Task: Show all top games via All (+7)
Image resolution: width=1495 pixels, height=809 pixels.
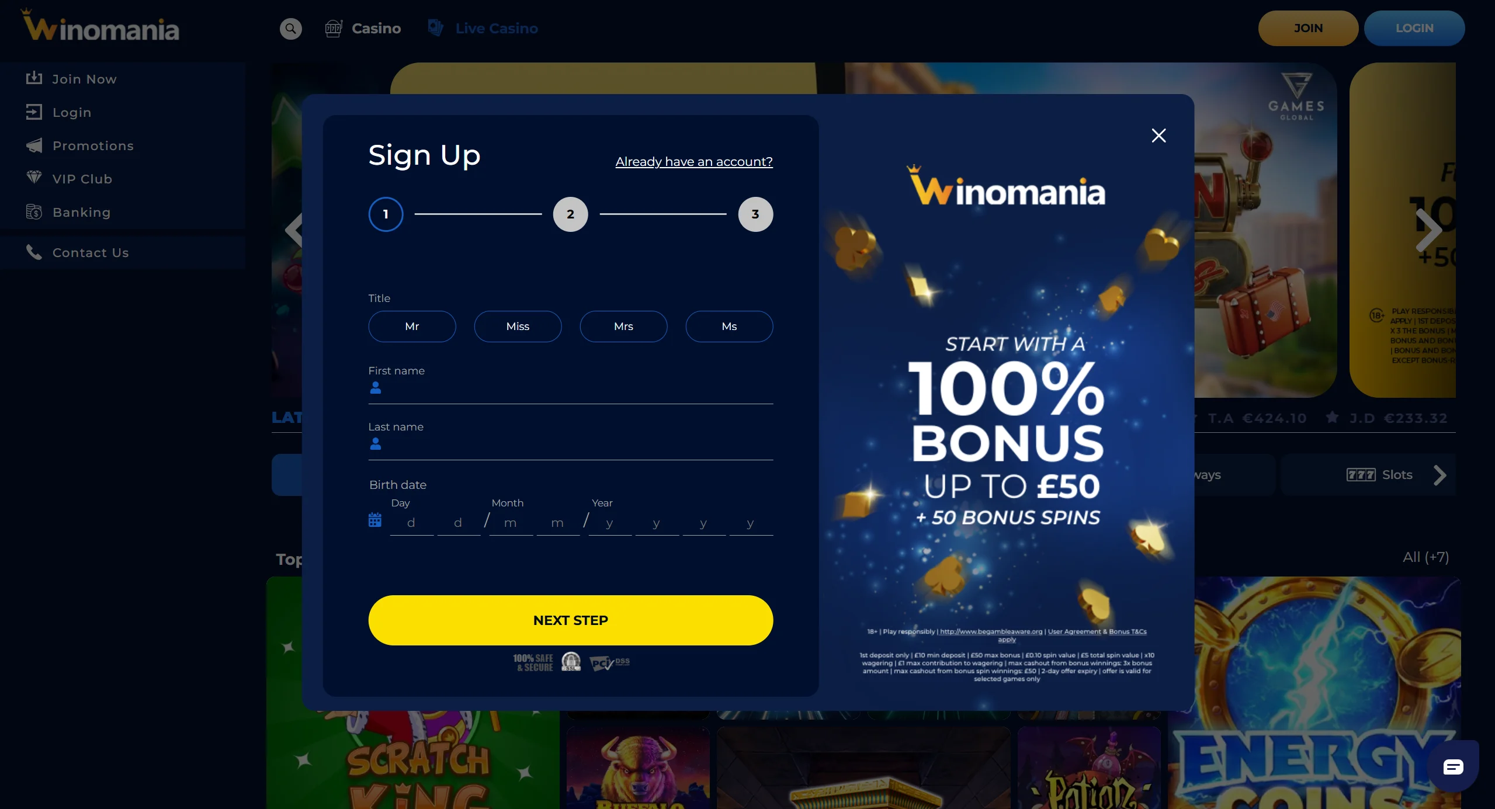Action: [x=1425, y=557]
